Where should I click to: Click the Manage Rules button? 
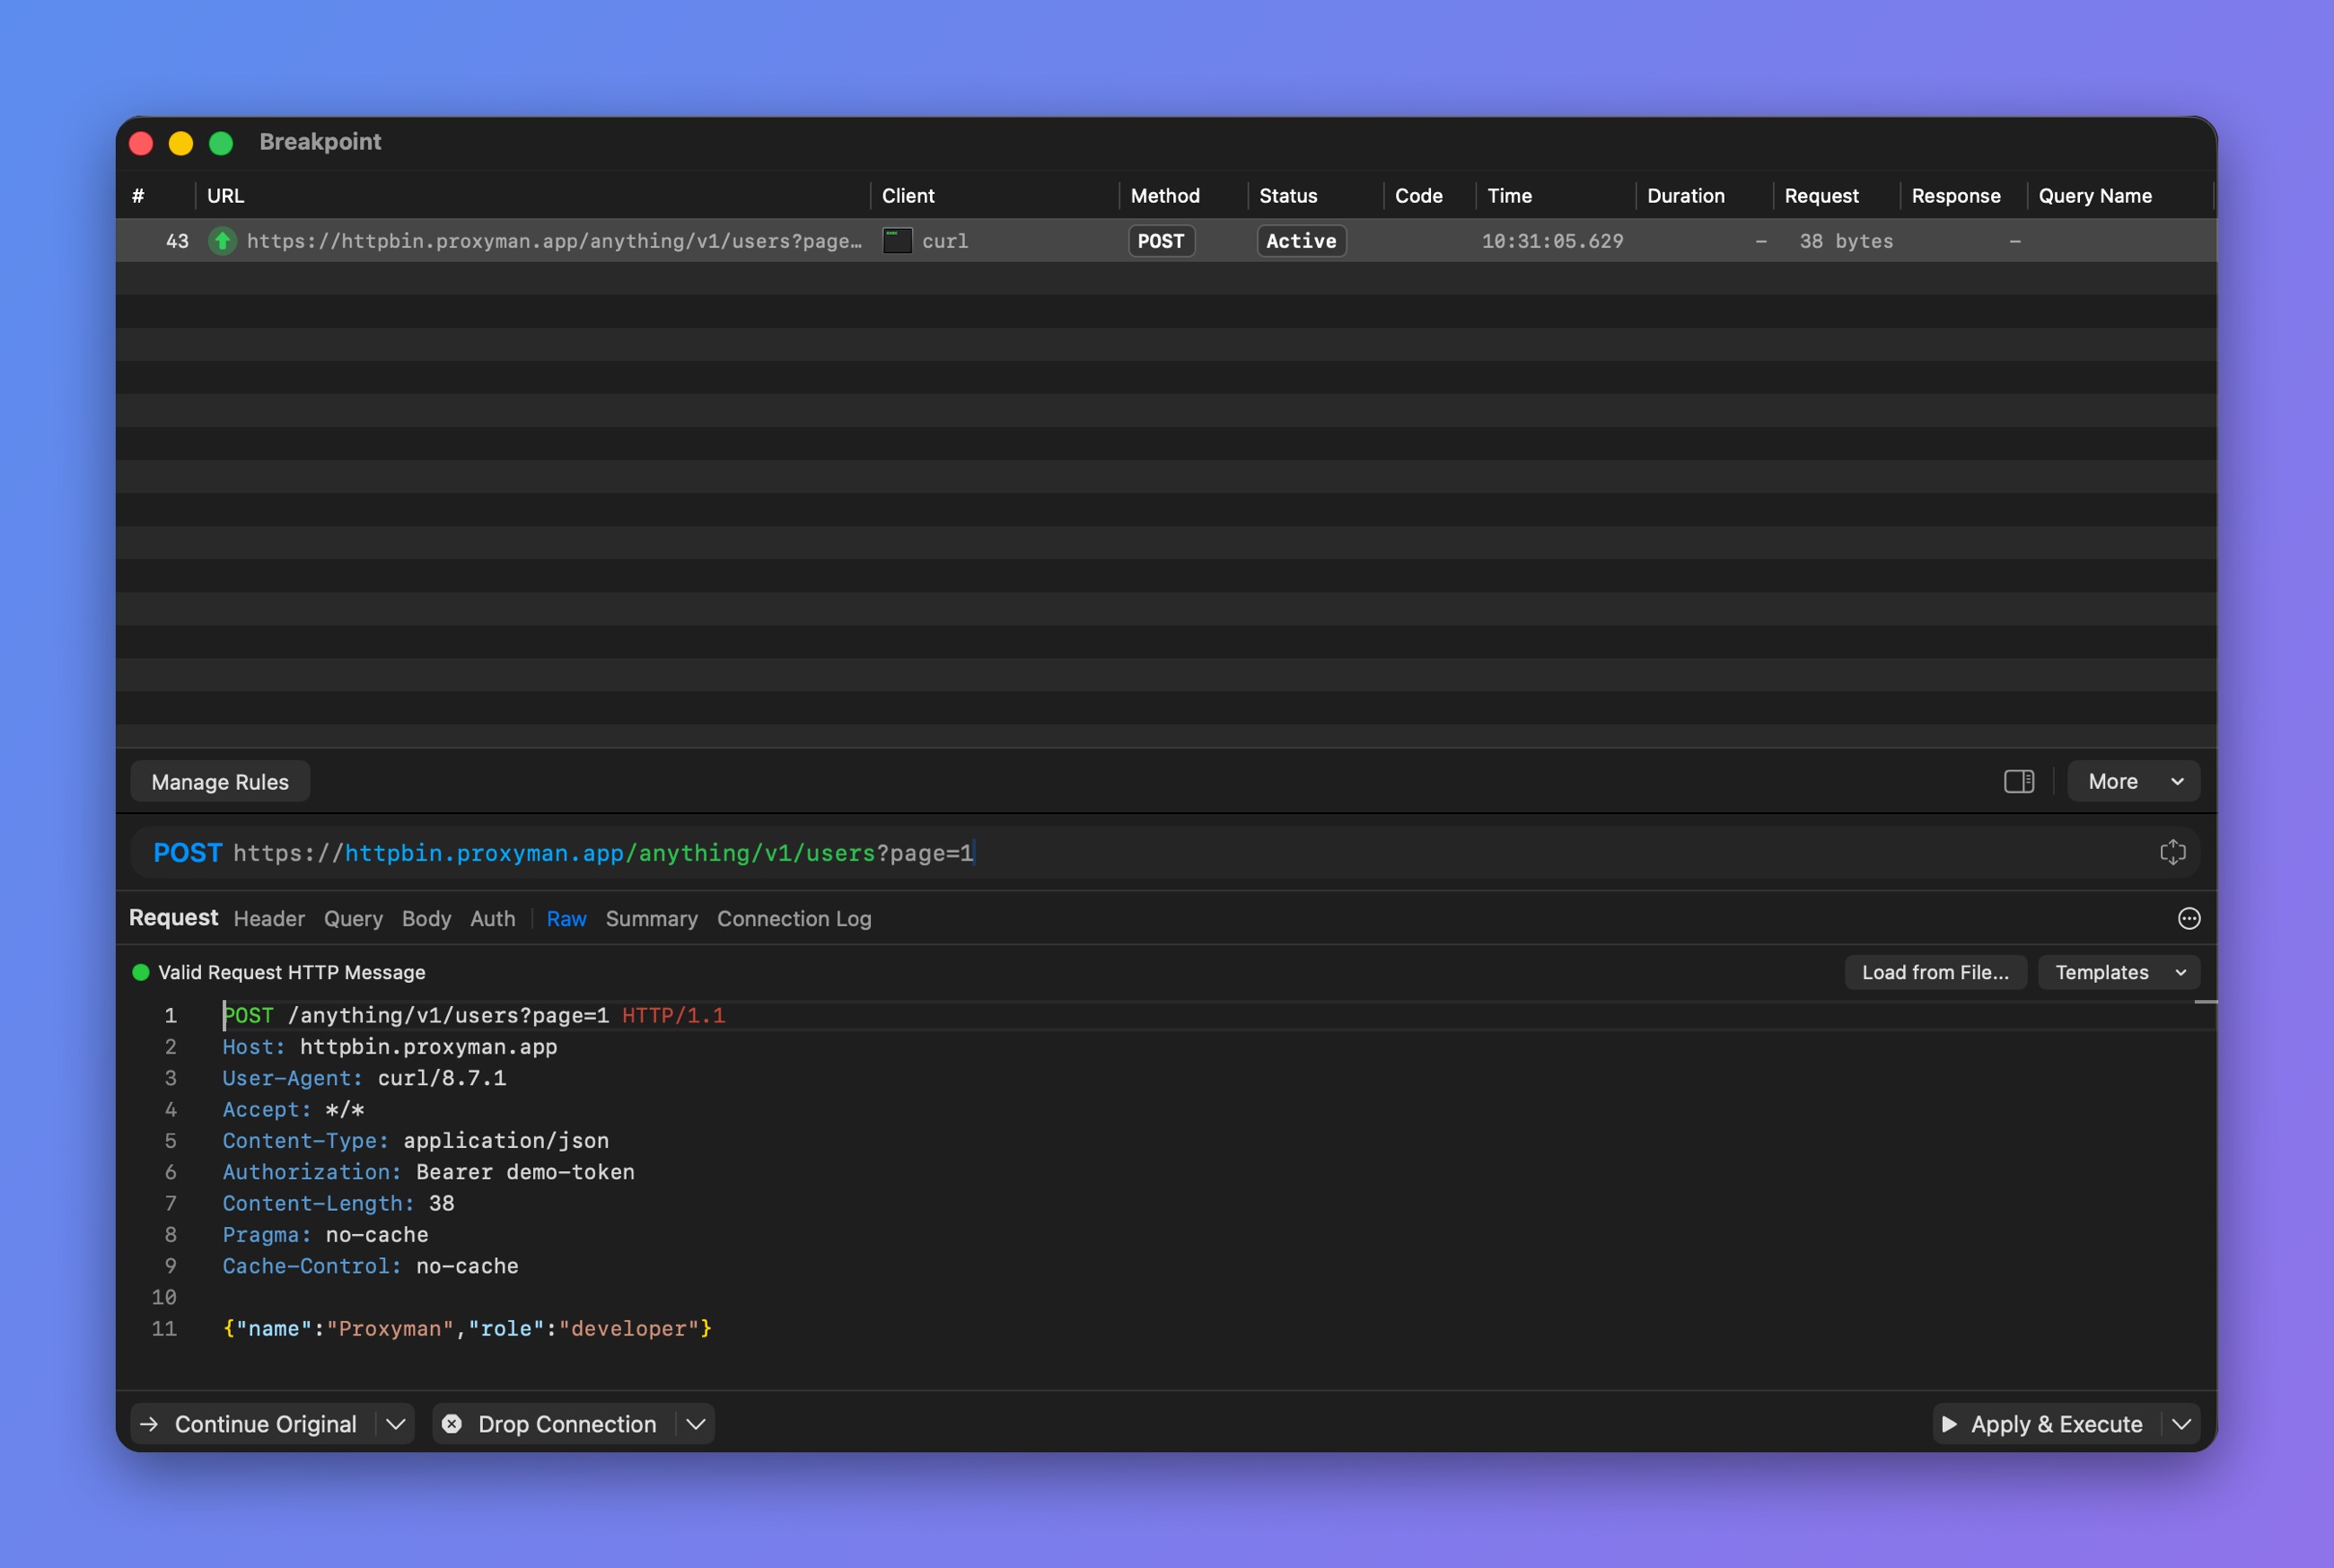[x=220, y=782]
